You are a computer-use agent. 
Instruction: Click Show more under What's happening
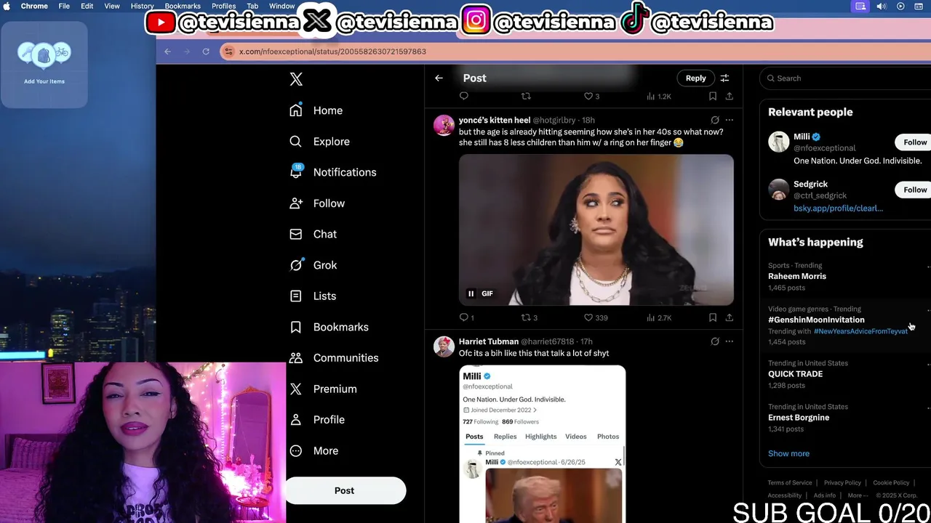[788, 453]
